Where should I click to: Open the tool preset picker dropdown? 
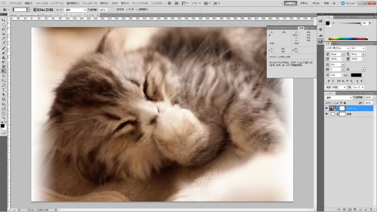point(8,9)
